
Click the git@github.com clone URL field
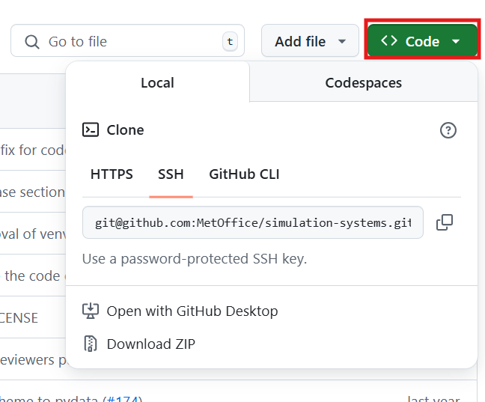(x=252, y=223)
